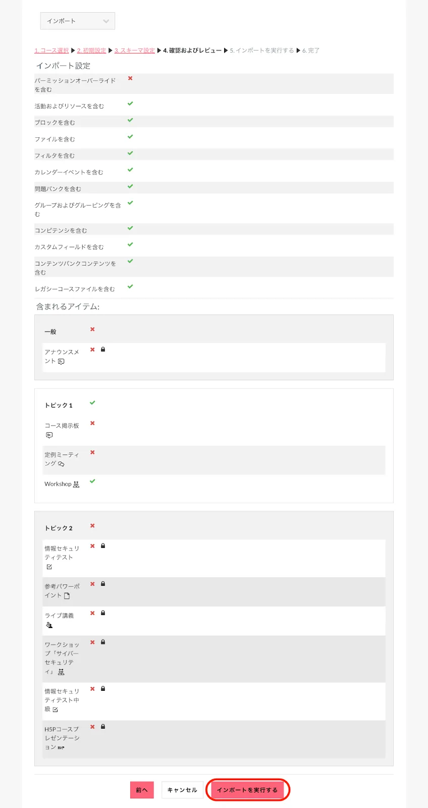Open the 3. スキーマ設定 step
428x808 pixels.
tap(134, 50)
